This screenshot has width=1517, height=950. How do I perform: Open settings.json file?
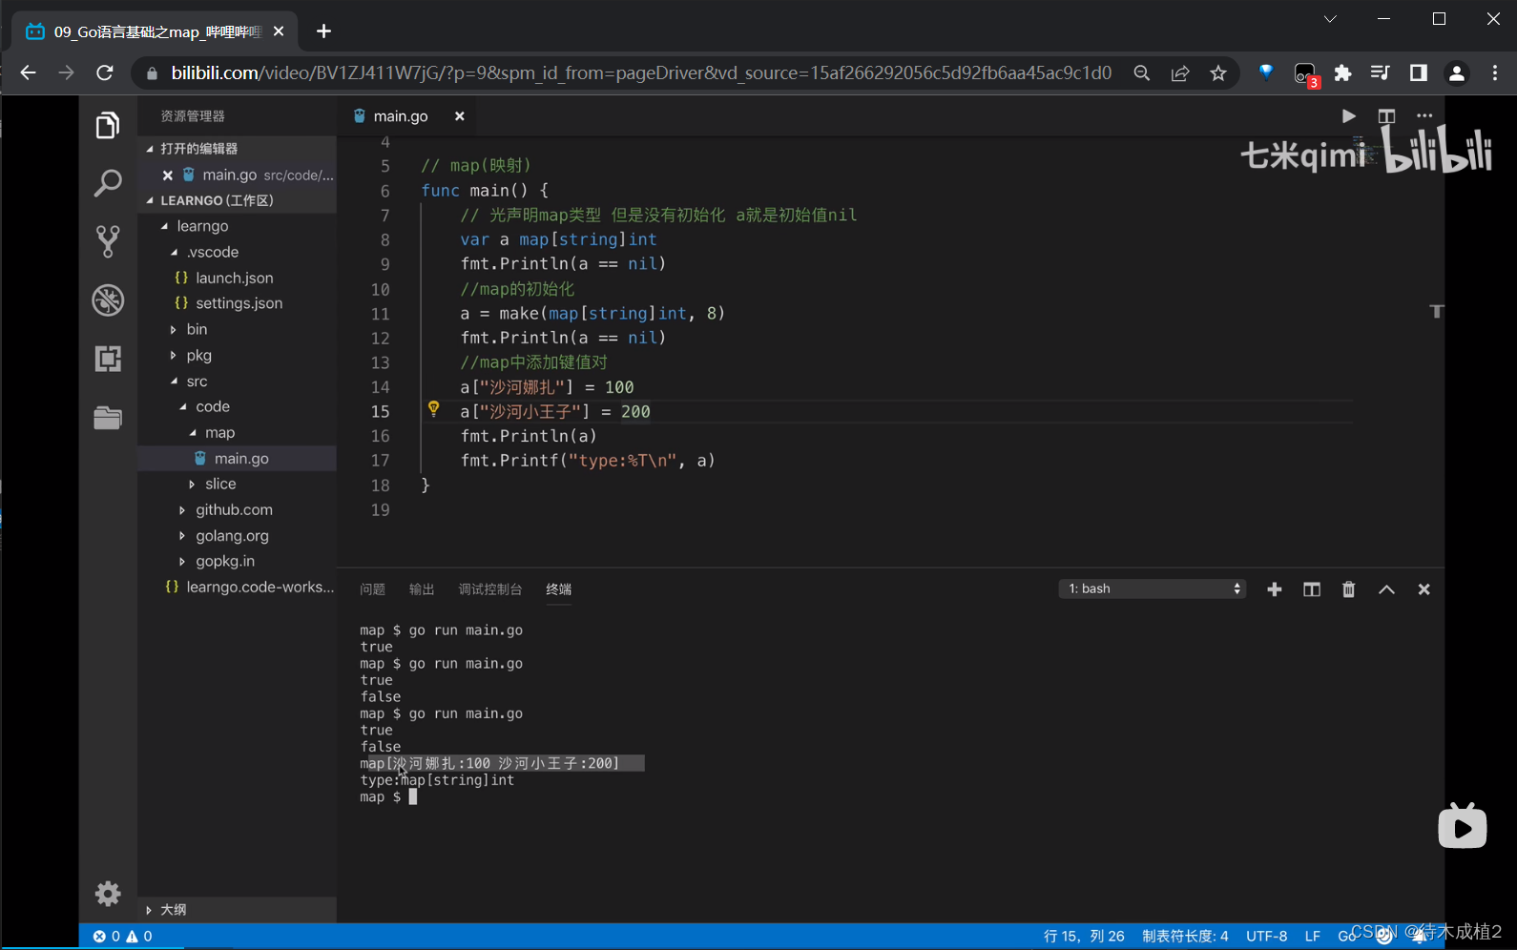(239, 303)
